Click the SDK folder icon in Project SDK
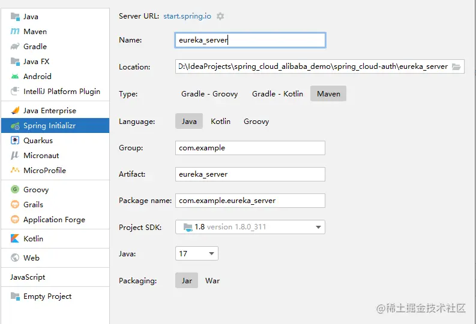476x324 pixels. pos(188,227)
